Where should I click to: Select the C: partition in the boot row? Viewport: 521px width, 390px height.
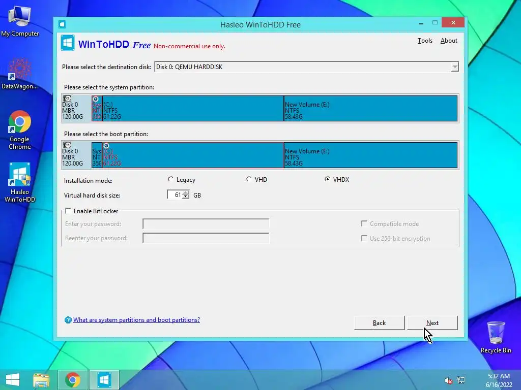click(x=193, y=155)
